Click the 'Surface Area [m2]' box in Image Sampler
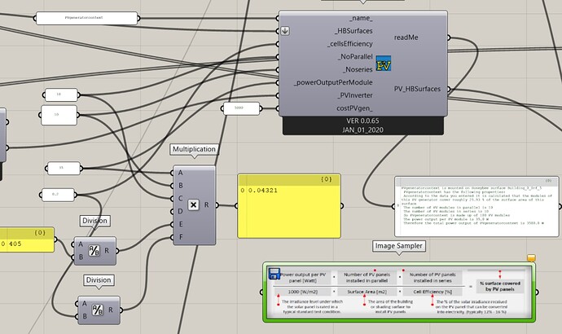The width and height of the screenshot is (562, 334). pyautogui.click(x=367, y=292)
